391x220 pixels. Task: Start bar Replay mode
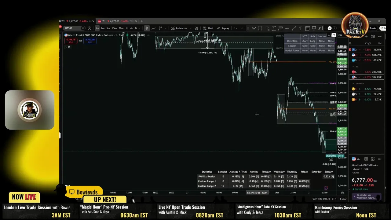(x=223, y=28)
